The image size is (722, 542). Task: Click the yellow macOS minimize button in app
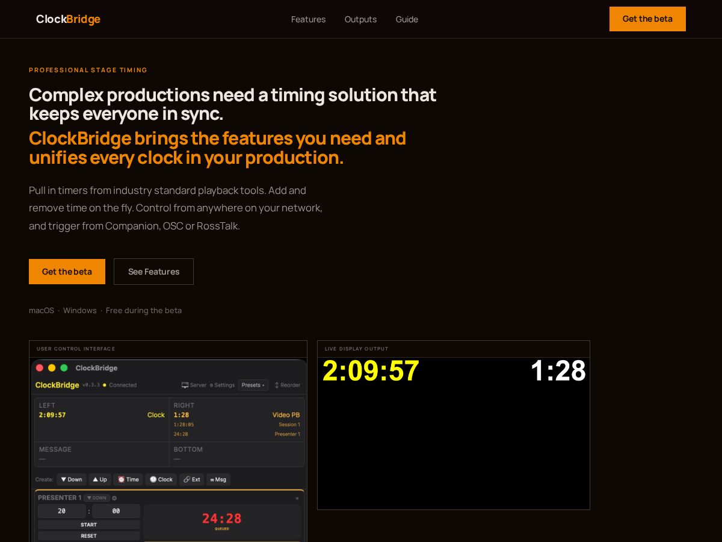click(x=52, y=368)
